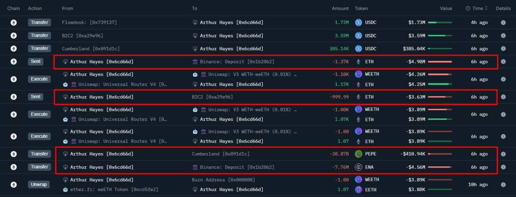Click the Amount column header
The height and width of the screenshot is (197, 516).
[x=340, y=9]
